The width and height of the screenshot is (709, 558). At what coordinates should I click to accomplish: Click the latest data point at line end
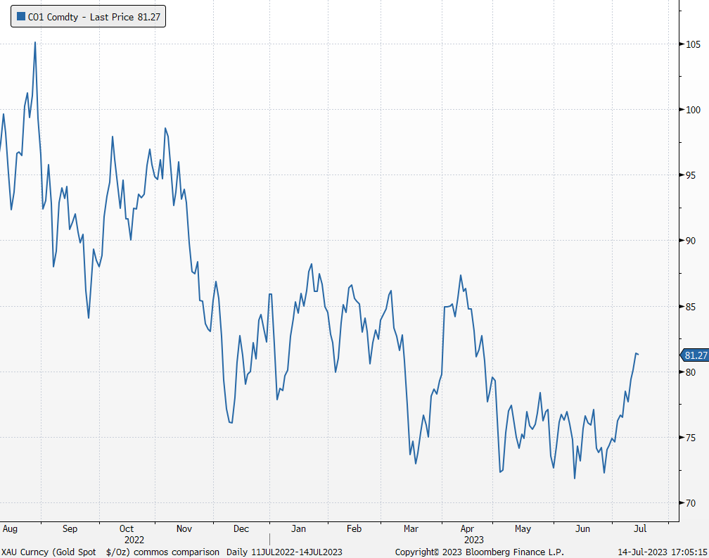pyautogui.click(x=637, y=354)
